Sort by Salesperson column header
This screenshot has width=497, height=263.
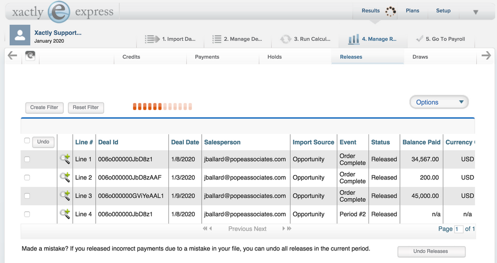tap(222, 142)
